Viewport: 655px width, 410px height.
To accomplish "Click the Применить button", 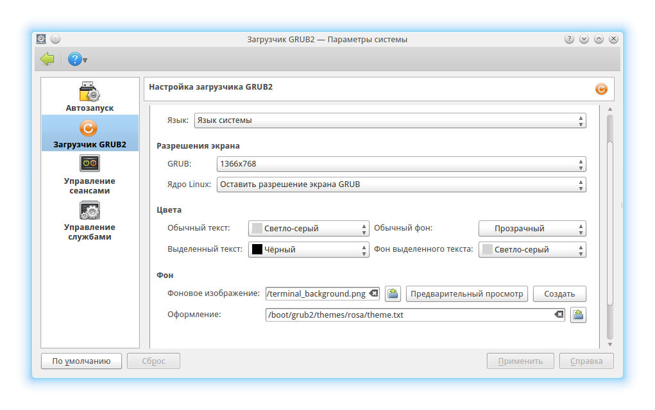I will (520, 361).
